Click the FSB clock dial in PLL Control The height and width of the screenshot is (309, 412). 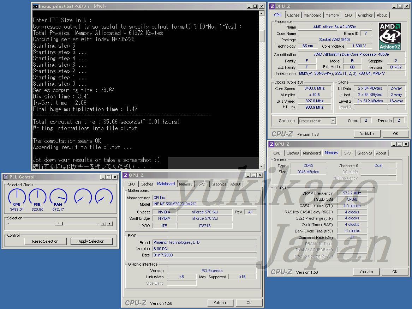pyautogui.click(x=37, y=196)
